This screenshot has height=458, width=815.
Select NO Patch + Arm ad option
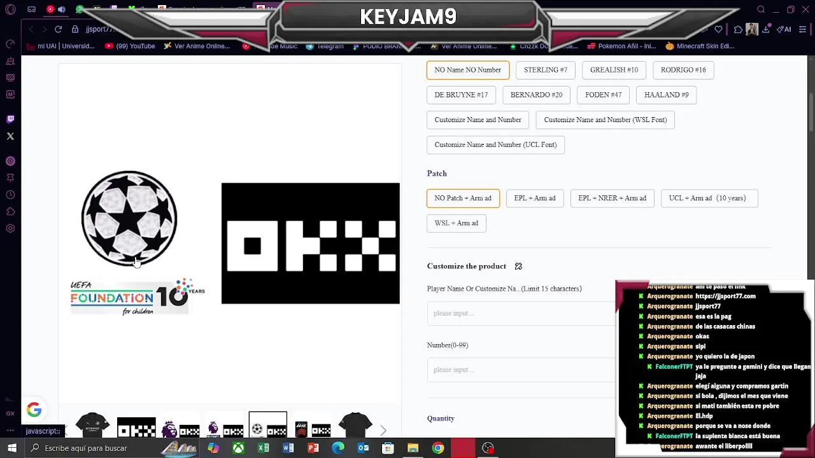tap(463, 198)
